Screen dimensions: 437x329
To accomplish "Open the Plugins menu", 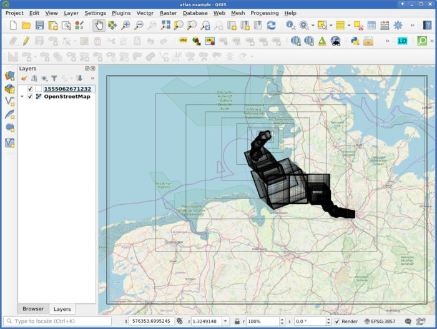I will pyautogui.click(x=121, y=13).
